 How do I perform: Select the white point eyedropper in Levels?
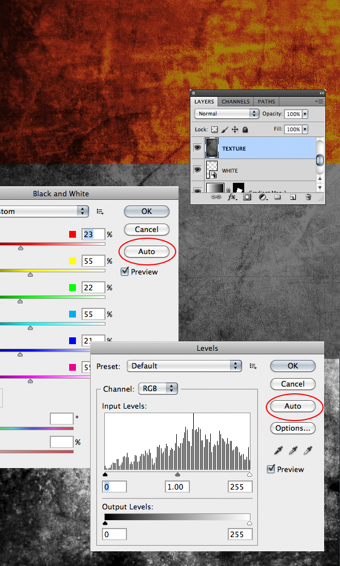(x=308, y=451)
